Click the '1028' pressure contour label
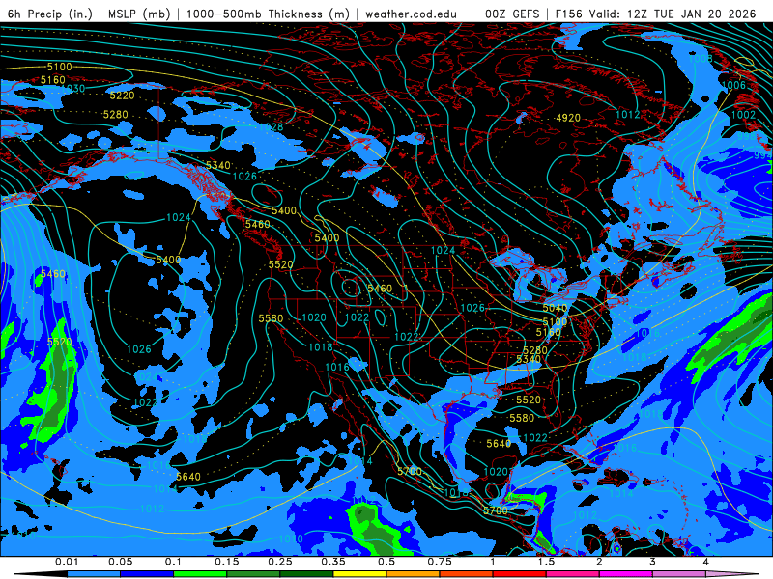Image resolution: width=773 pixels, height=579 pixels. [x=272, y=127]
